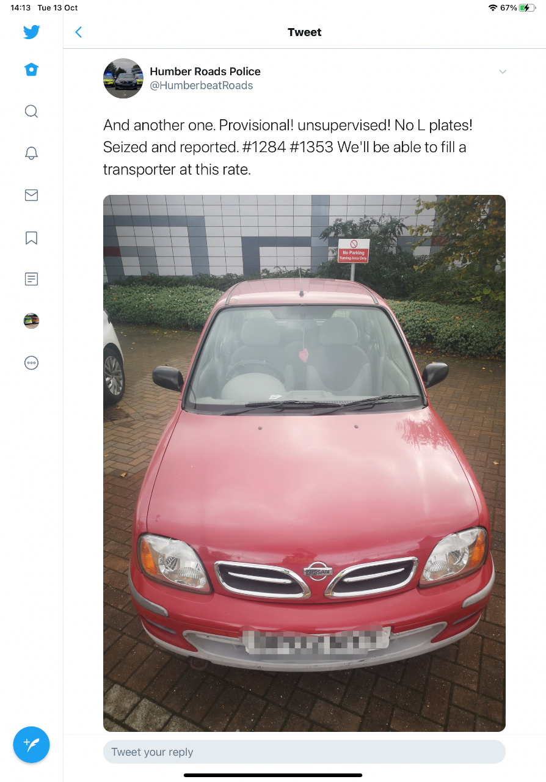Open the red car photo full screen
This screenshot has height=782, width=546.
click(x=304, y=463)
